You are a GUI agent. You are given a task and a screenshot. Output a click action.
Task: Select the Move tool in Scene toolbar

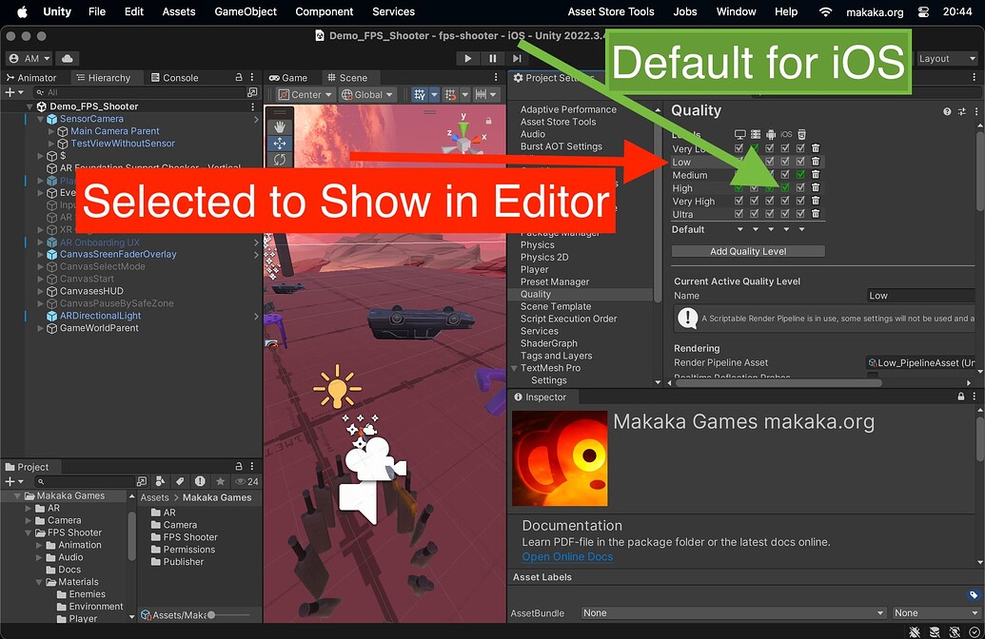tap(280, 144)
